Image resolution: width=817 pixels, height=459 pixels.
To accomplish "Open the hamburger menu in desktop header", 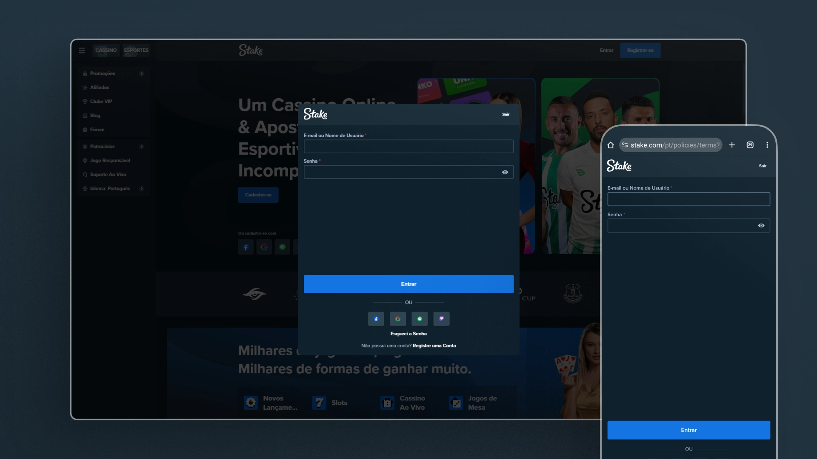I will pos(82,50).
